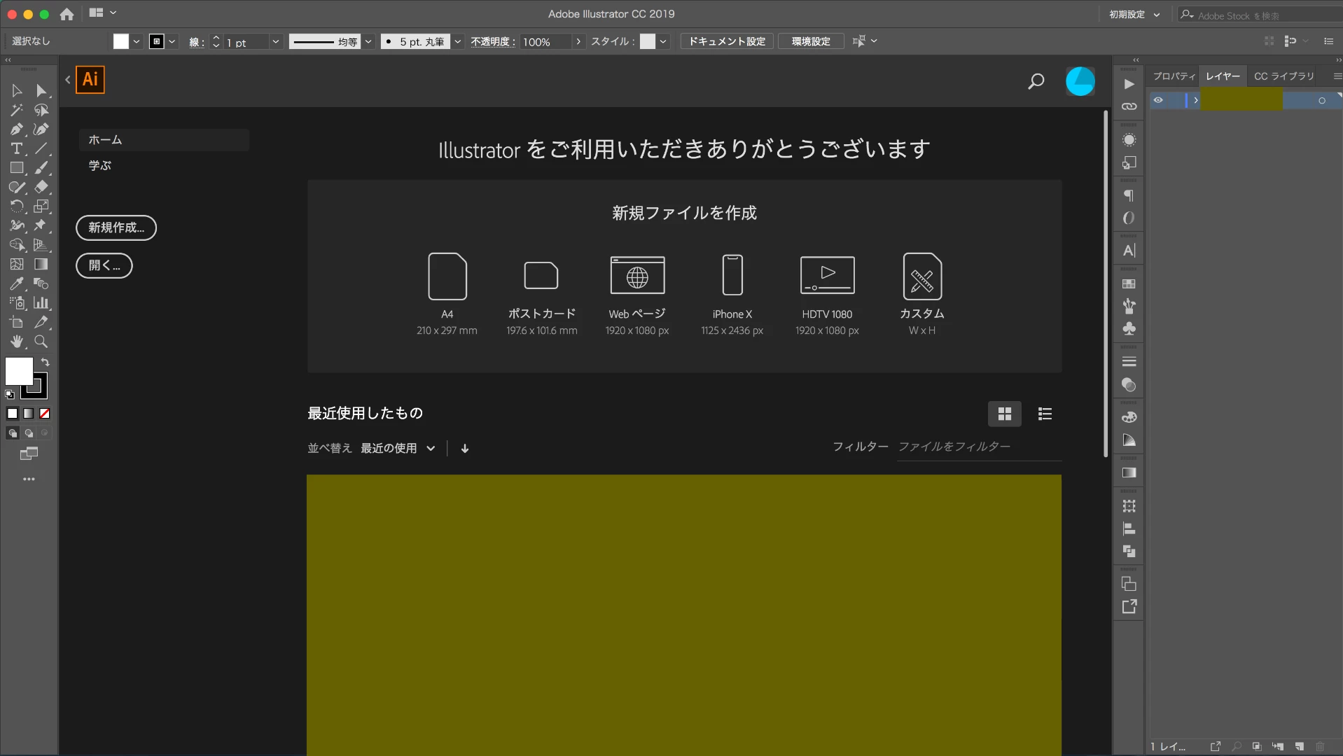The height and width of the screenshot is (756, 1343).
Task: Open the stroke weight 1 pt dropdown
Action: click(x=275, y=41)
